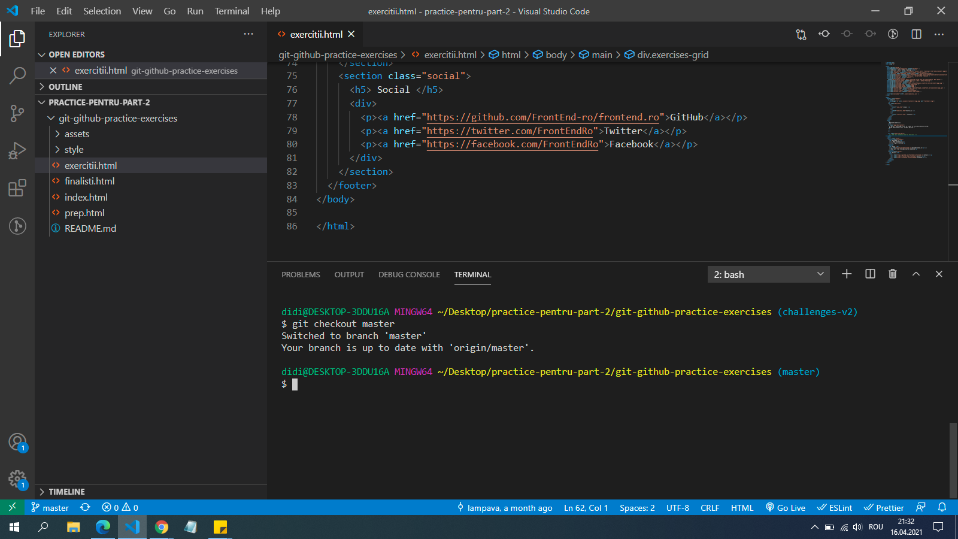Open the Search view in activity bar

pos(17,75)
